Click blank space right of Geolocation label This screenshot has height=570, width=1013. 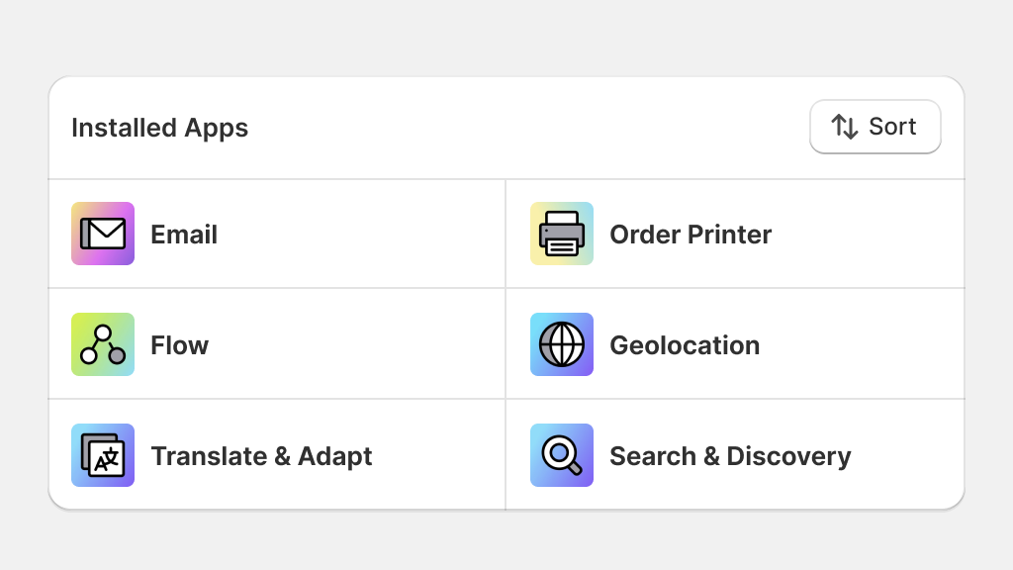(x=862, y=344)
